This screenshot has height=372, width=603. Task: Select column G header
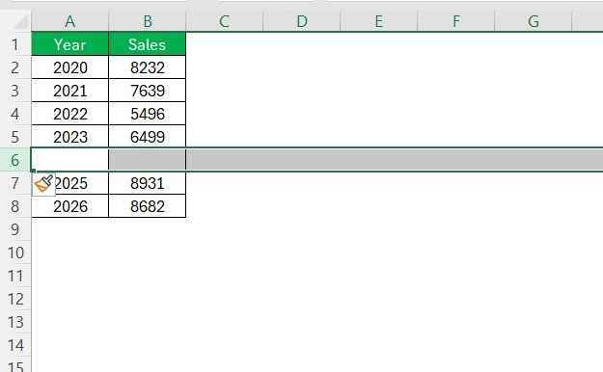[x=534, y=21]
